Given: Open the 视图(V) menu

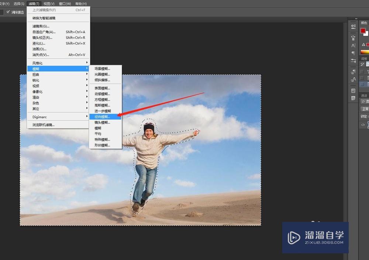Looking at the screenshot, I should click(x=49, y=4).
